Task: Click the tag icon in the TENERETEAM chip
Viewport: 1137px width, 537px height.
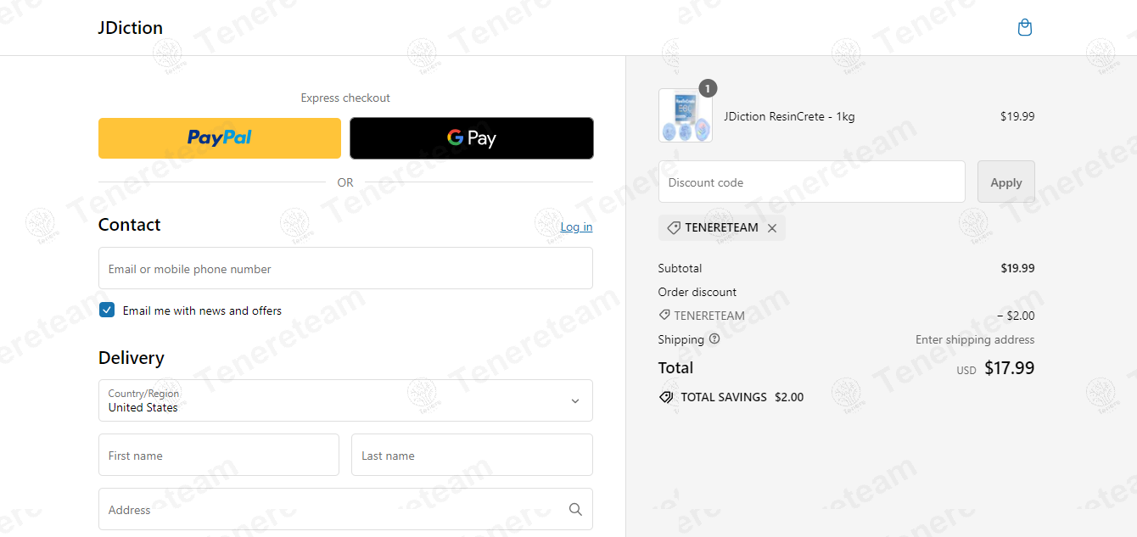Action: (674, 228)
